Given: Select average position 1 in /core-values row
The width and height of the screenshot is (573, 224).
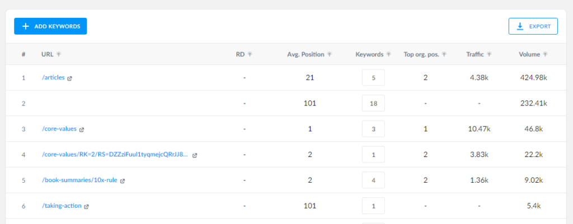Looking at the screenshot, I should [310, 129].
